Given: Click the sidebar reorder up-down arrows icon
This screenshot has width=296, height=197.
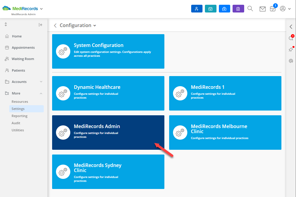Looking at the screenshot, I should point(6,24).
